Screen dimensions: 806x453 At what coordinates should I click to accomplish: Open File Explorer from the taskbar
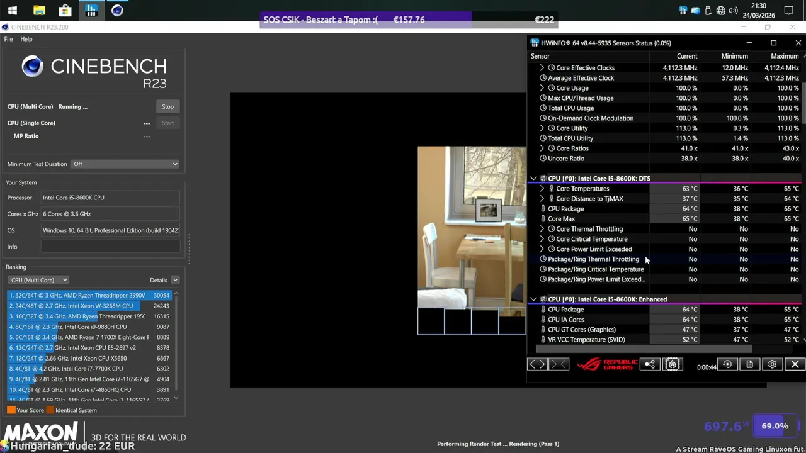point(39,11)
